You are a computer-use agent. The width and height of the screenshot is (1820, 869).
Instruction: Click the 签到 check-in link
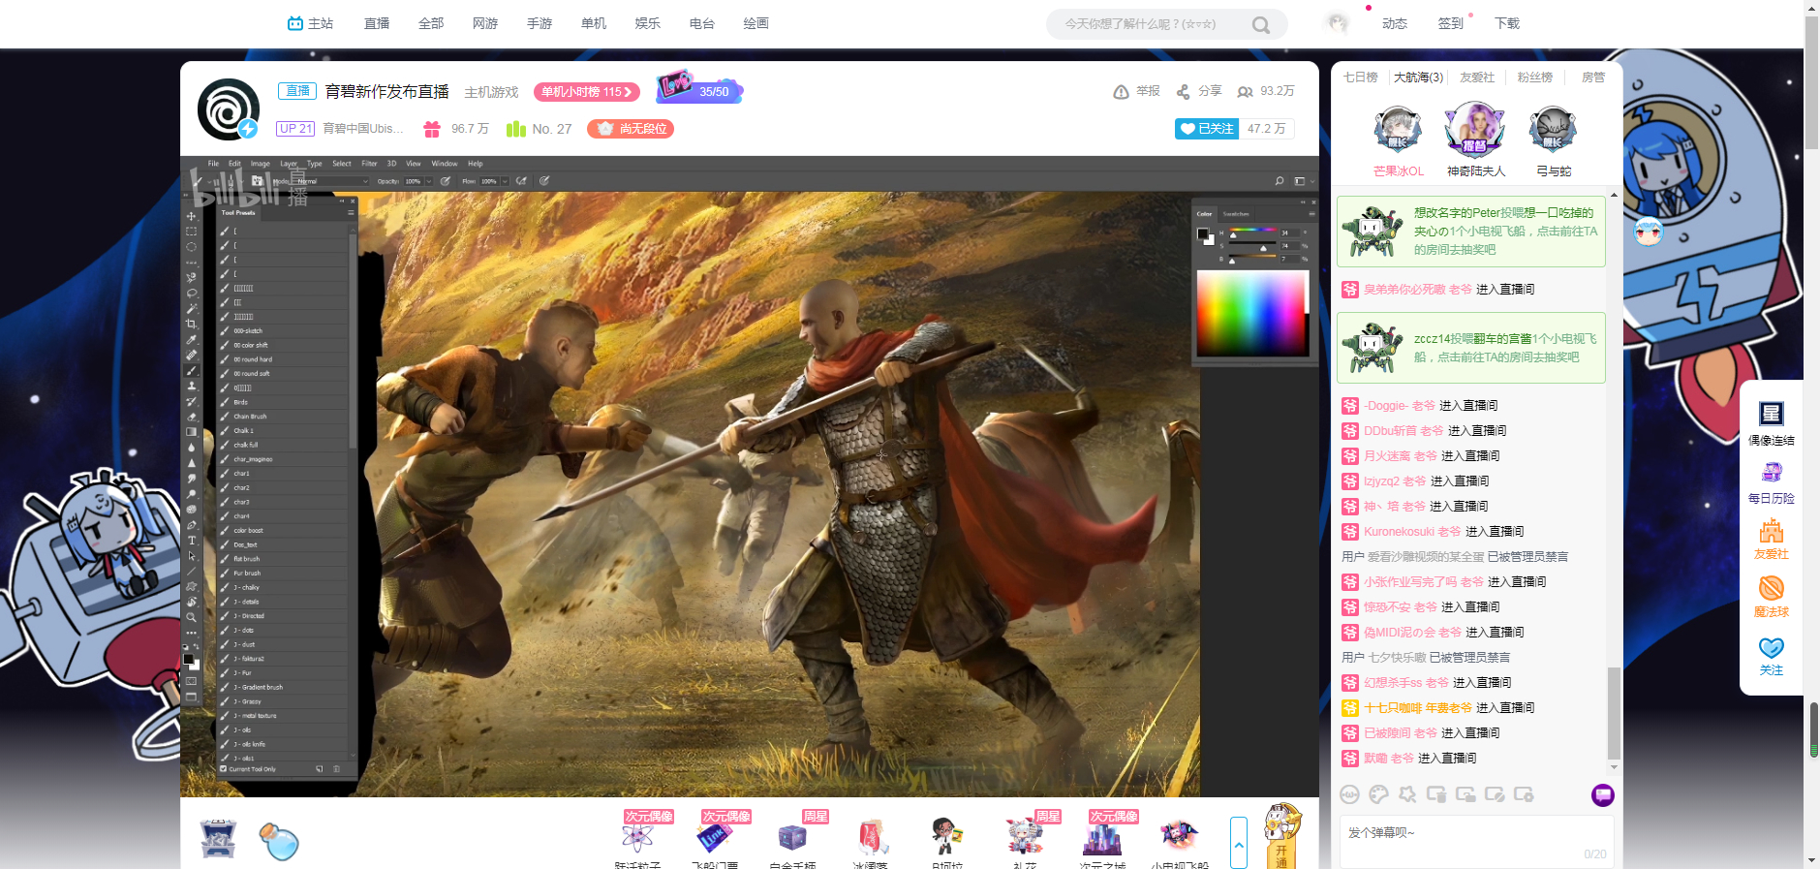(x=1451, y=23)
